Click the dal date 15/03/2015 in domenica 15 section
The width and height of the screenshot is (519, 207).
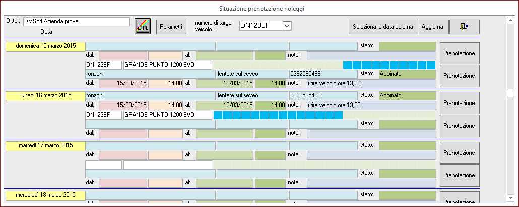(123, 84)
